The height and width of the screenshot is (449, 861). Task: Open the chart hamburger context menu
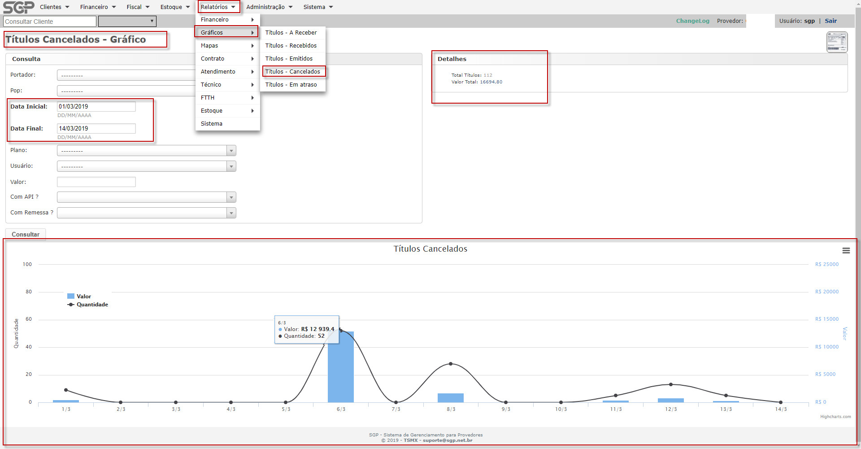(x=846, y=251)
